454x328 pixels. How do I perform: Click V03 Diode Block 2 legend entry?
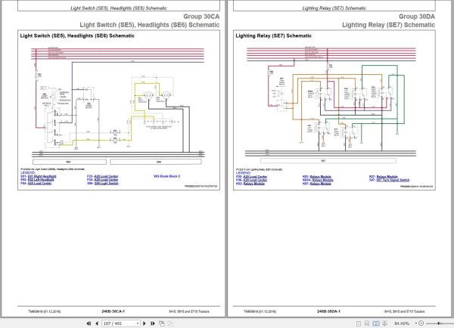[x=166, y=176]
